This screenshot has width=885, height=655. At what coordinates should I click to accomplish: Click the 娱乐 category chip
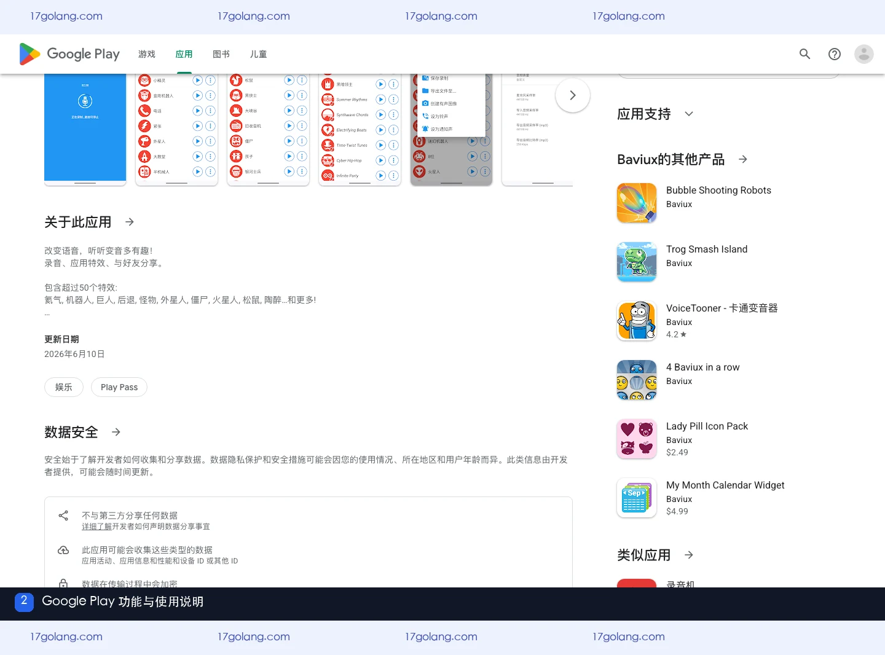pyautogui.click(x=64, y=387)
